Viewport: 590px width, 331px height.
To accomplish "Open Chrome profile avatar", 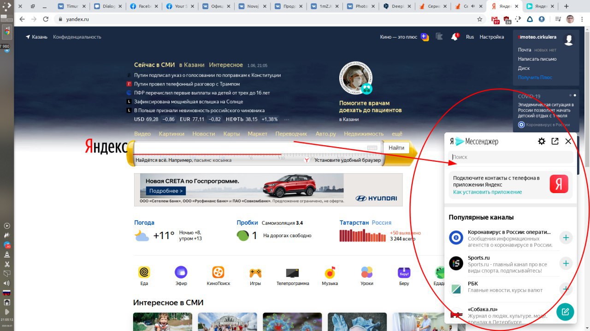I will [x=570, y=19].
